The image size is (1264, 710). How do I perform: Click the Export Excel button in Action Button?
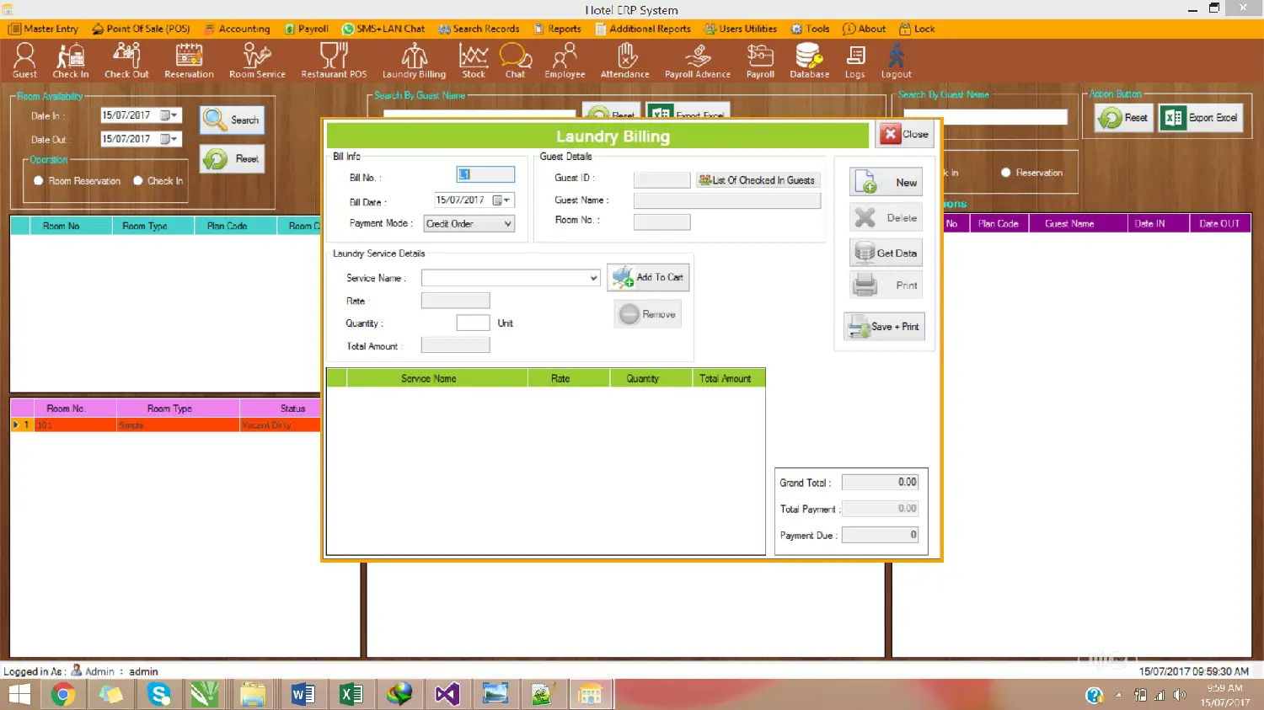tap(1202, 118)
